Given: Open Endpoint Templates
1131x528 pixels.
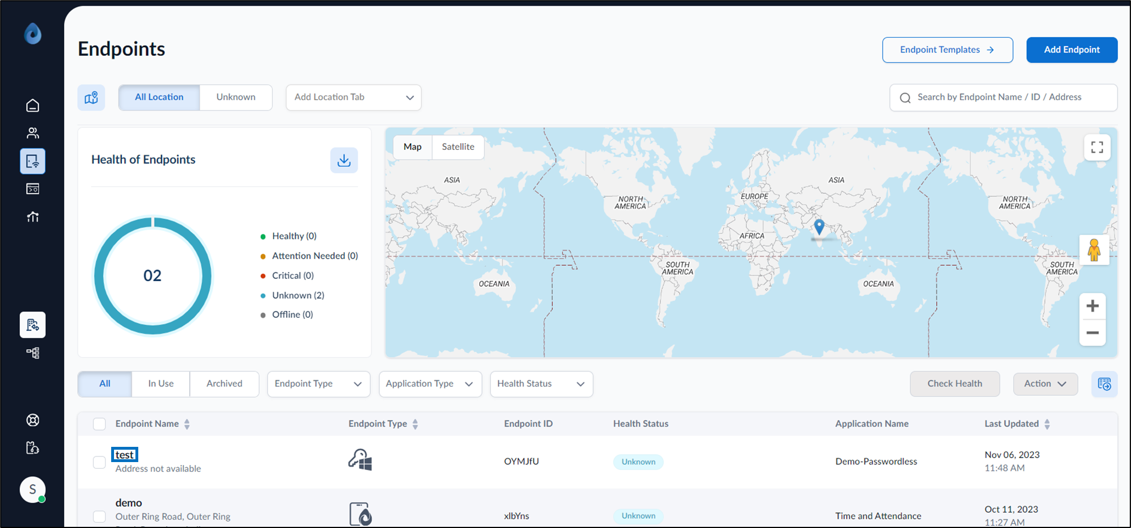Looking at the screenshot, I should (948, 50).
